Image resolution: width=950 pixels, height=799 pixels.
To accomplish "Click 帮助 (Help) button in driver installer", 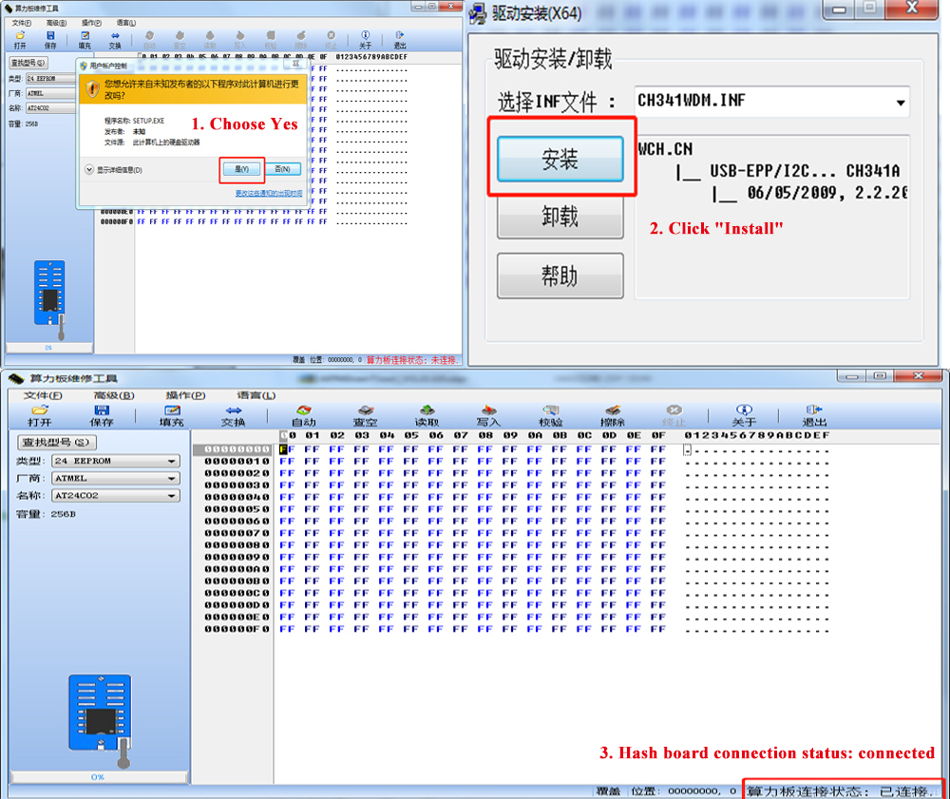I will tap(560, 276).
